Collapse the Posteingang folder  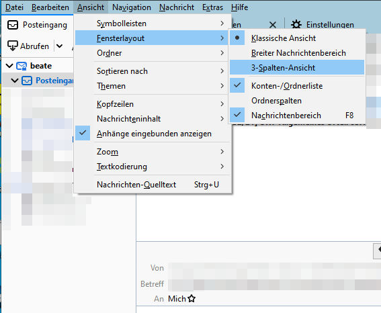15,81
